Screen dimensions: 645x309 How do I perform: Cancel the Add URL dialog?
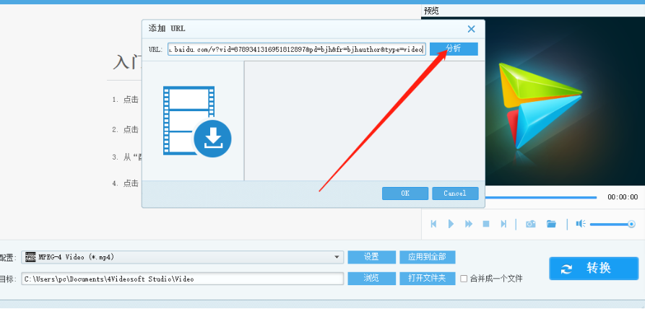pos(455,193)
